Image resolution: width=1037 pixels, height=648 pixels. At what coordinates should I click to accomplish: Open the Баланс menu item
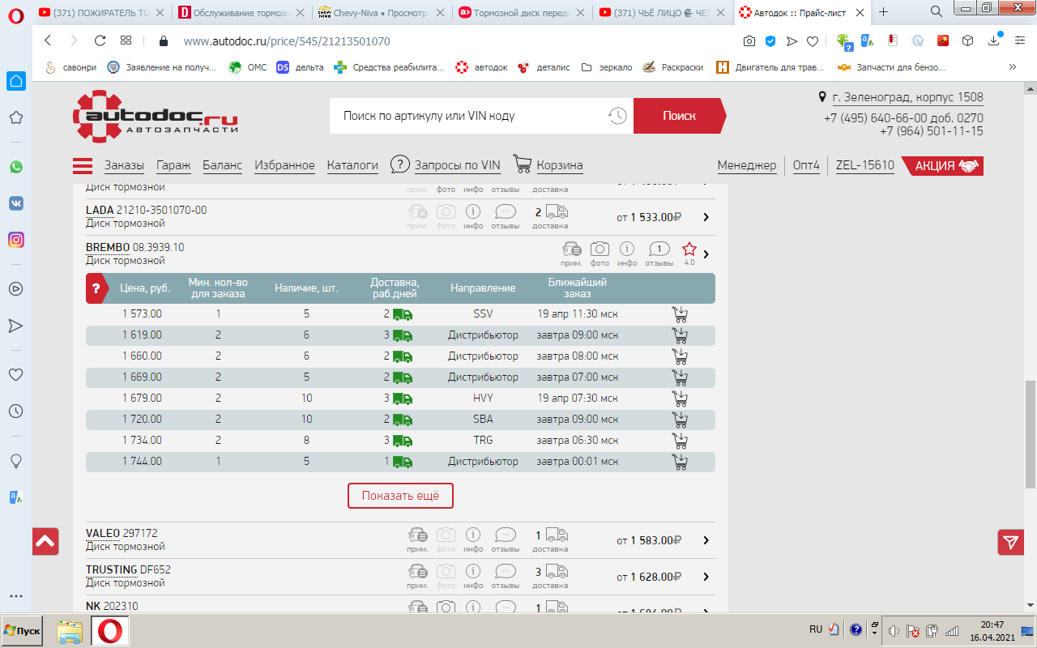click(x=222, y=165)
